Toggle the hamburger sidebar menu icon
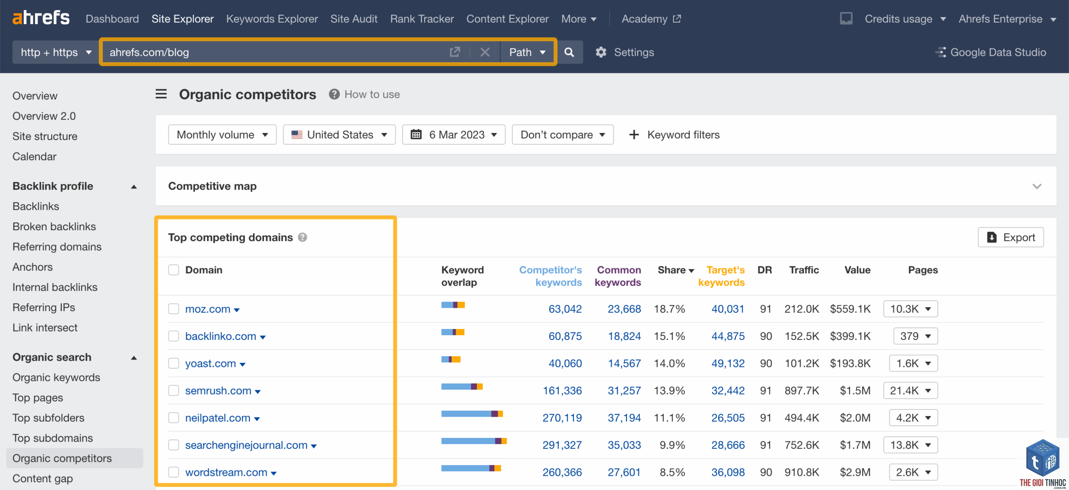This screenshot has height=490, width=1069. tap(161, 94)
